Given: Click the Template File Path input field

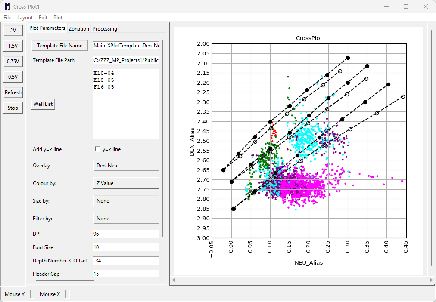Looking at the screenshot, I should (x=126, y=60).
